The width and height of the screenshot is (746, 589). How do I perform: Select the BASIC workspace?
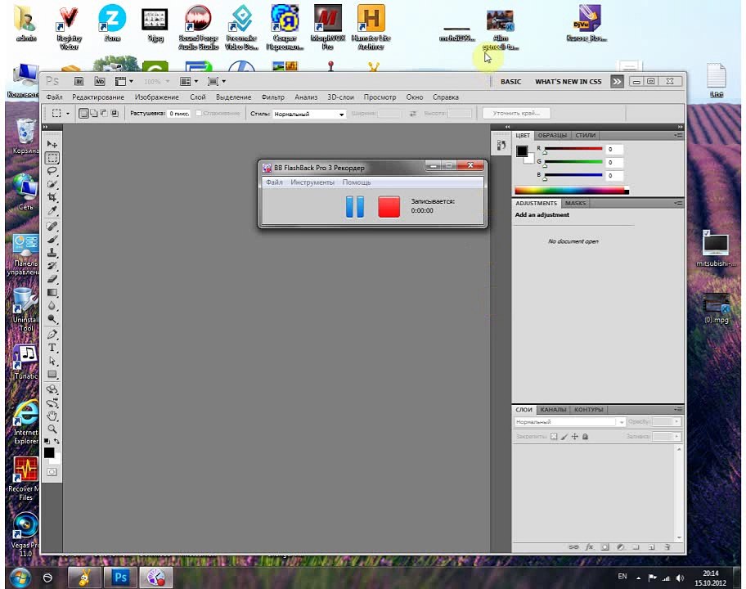[x=510, y=82]
